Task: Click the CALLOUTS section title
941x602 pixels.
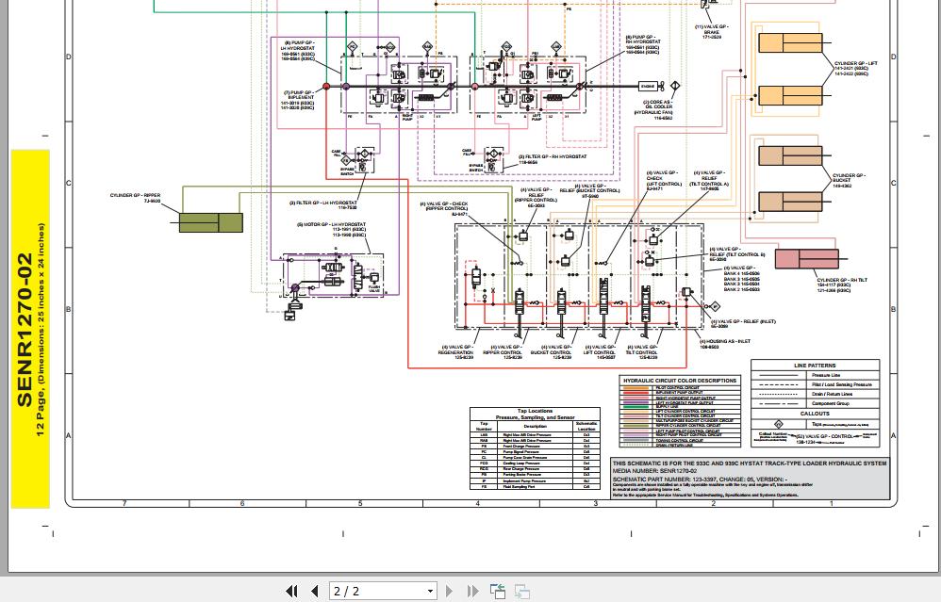Action: [815, 414]
